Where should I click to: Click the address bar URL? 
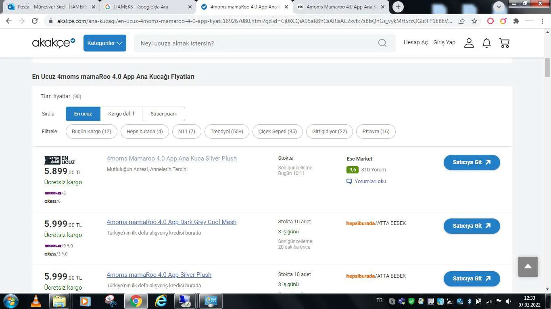click(254, 21)
